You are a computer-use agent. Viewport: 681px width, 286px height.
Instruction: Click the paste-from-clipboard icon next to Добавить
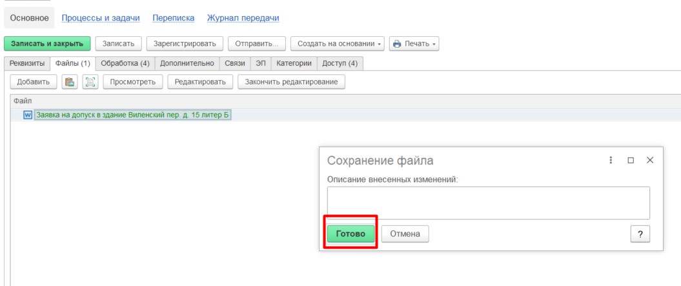[69, 82]
